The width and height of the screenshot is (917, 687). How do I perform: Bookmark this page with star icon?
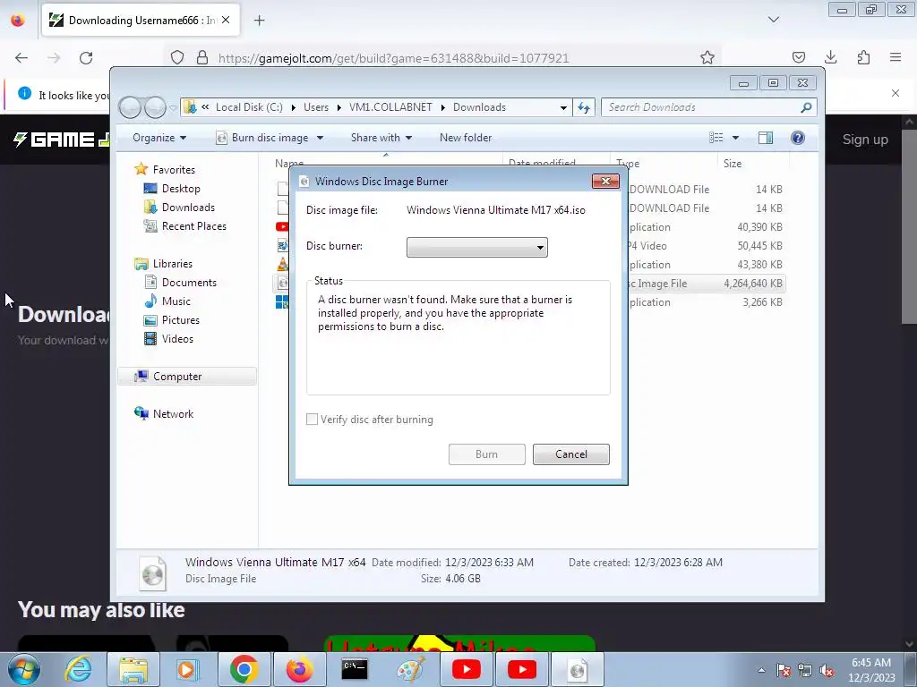coord(707,58)
